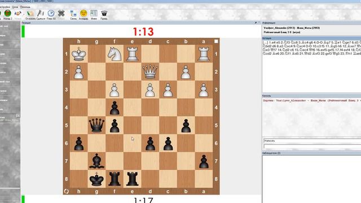Screen dimensions: 361x203
Task: Select the white pawn on f3
Action: [x=115, y=90]
